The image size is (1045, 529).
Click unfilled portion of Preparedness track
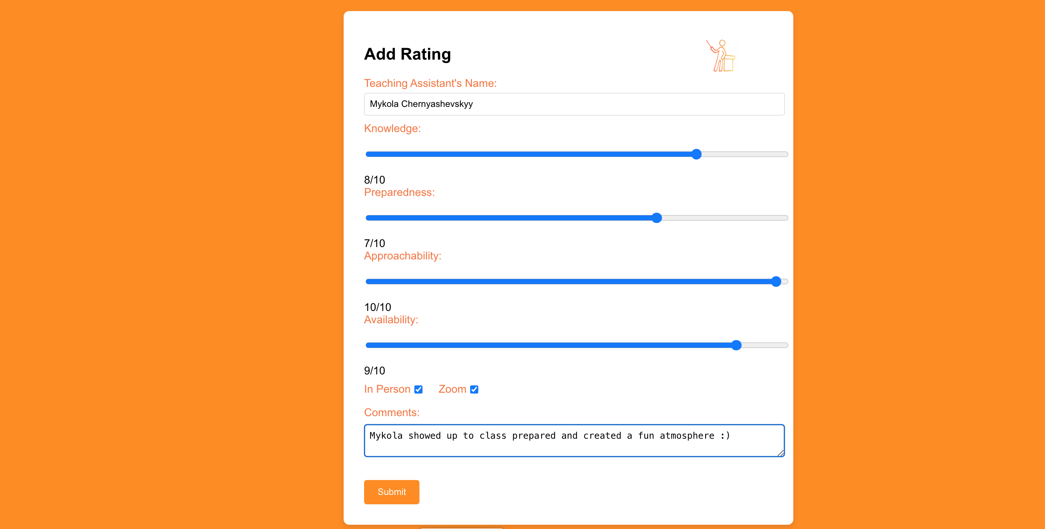coord(725,218)
